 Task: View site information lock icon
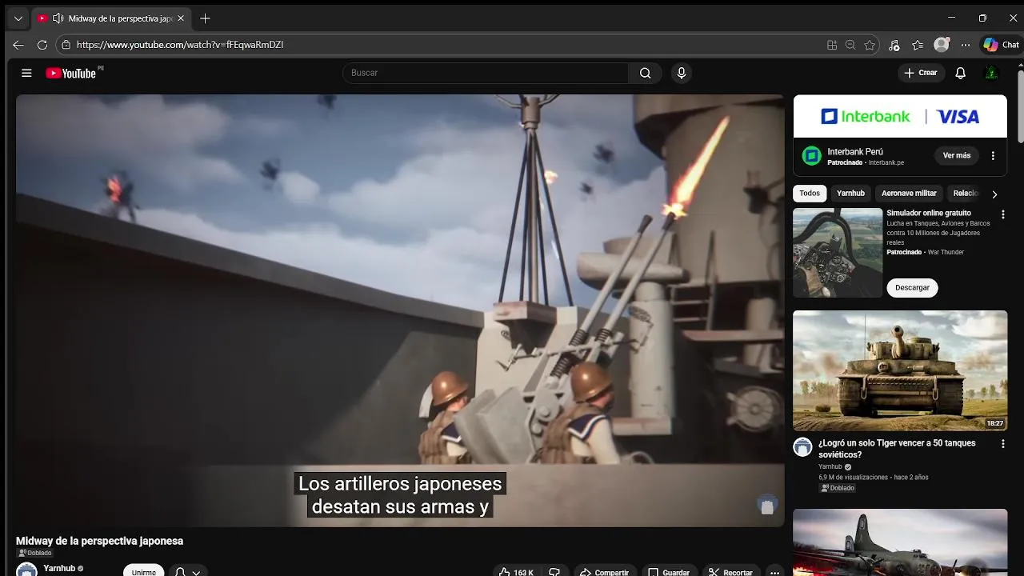[x=66, y=45]
